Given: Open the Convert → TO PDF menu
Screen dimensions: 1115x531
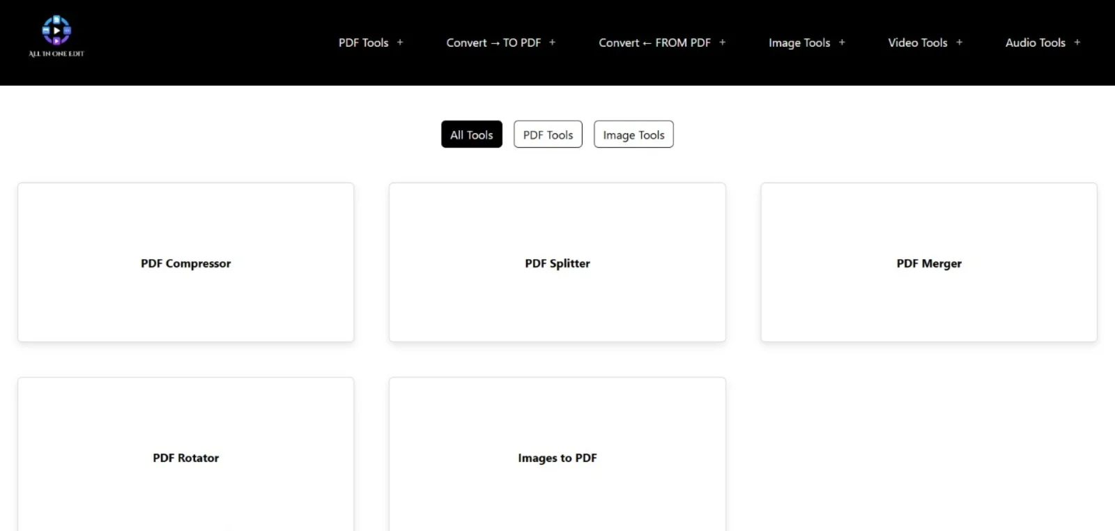Looking at the screenshot, I should 493,43.
